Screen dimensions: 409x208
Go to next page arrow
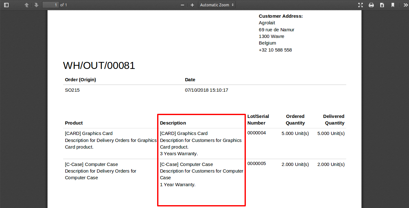[36, 5]
